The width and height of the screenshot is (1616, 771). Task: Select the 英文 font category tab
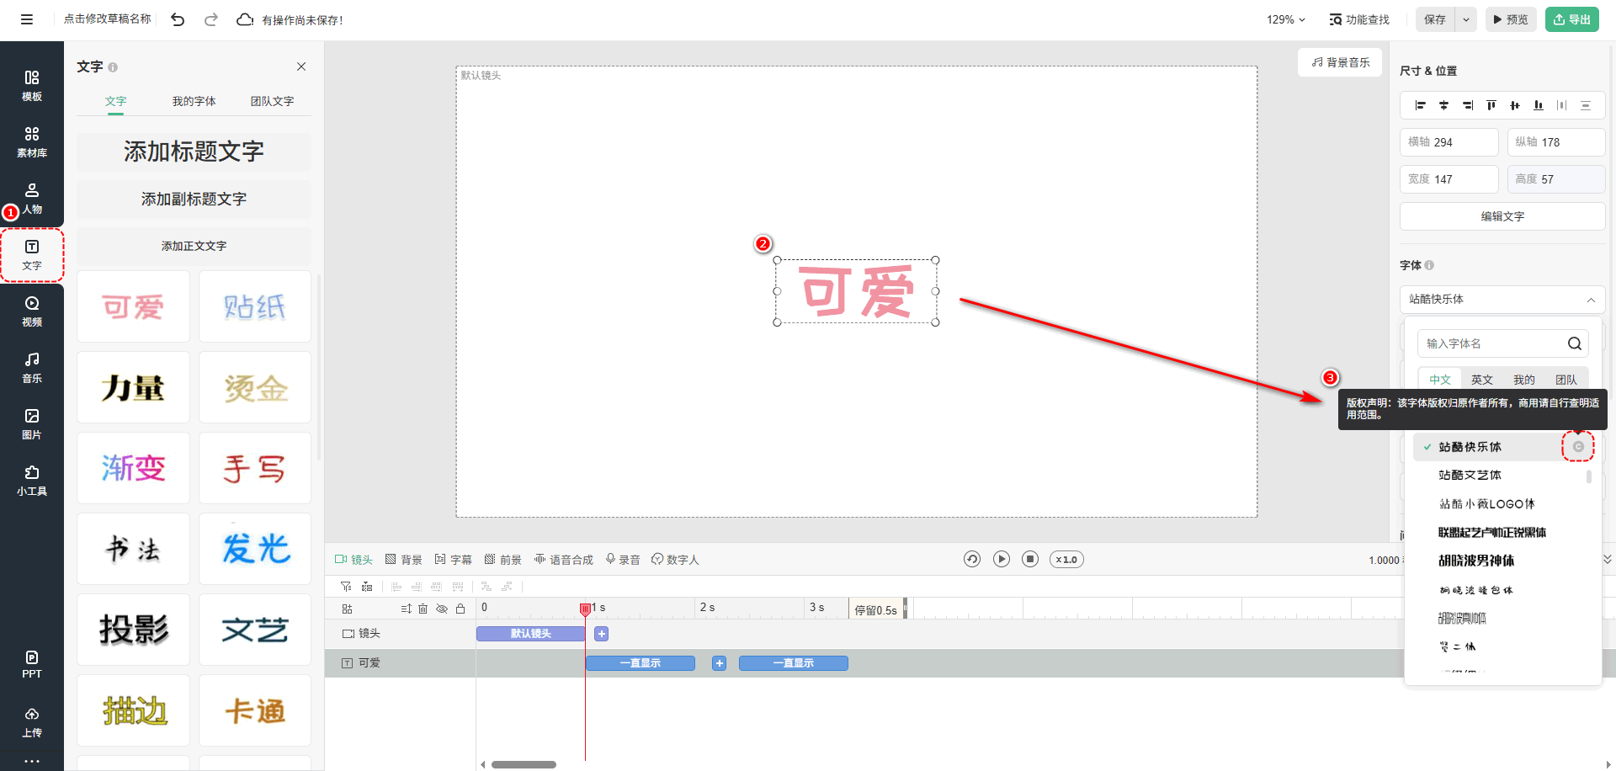click(x=1481, y=380)
